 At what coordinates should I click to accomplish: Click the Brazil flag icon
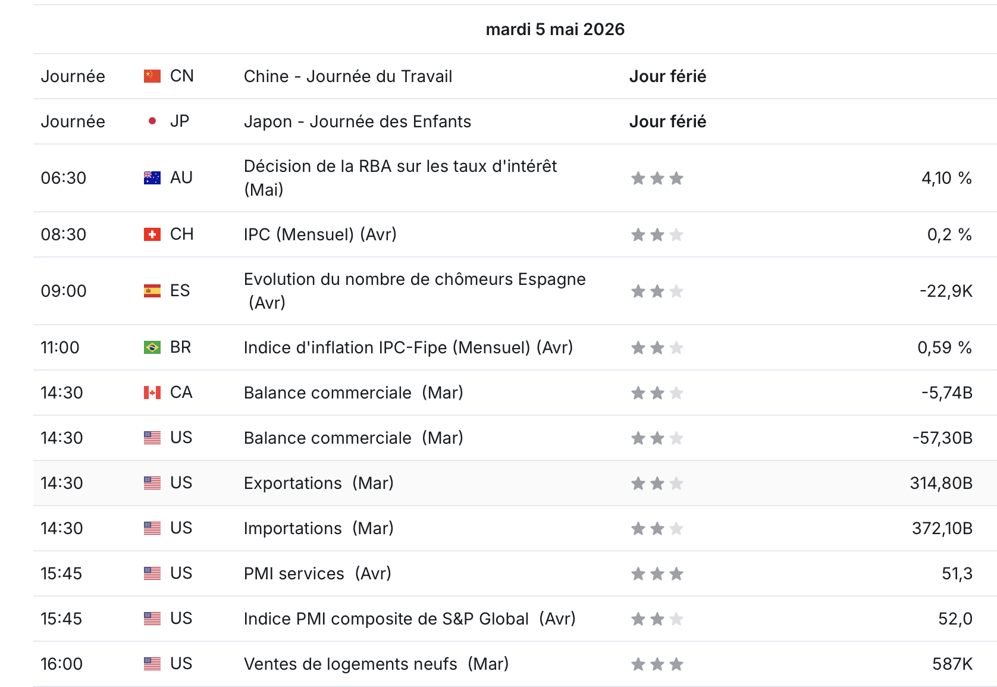pos(152,347)
